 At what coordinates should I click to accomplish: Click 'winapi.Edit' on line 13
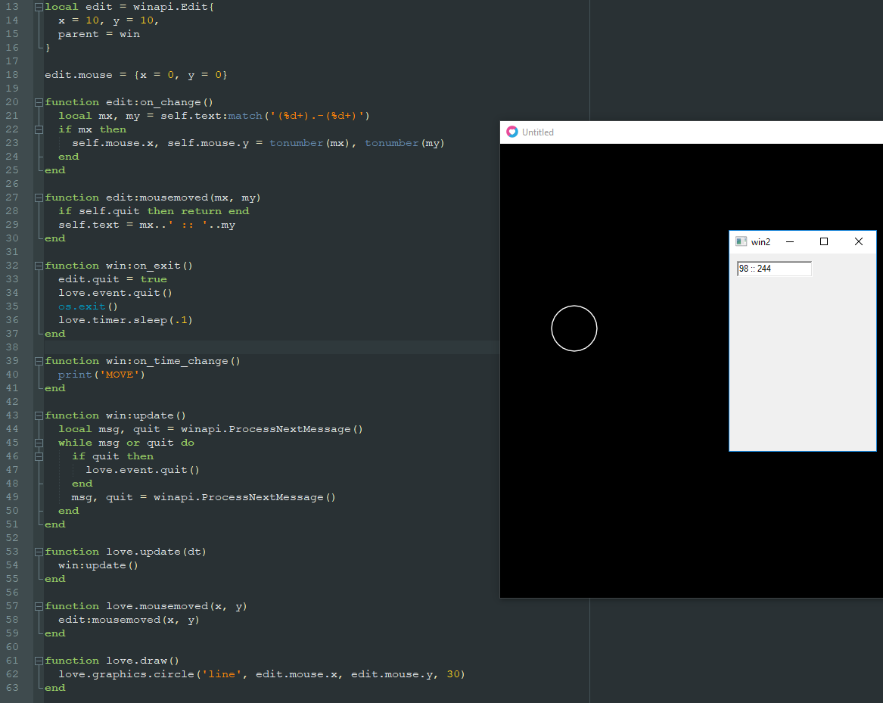click(171, 7)
